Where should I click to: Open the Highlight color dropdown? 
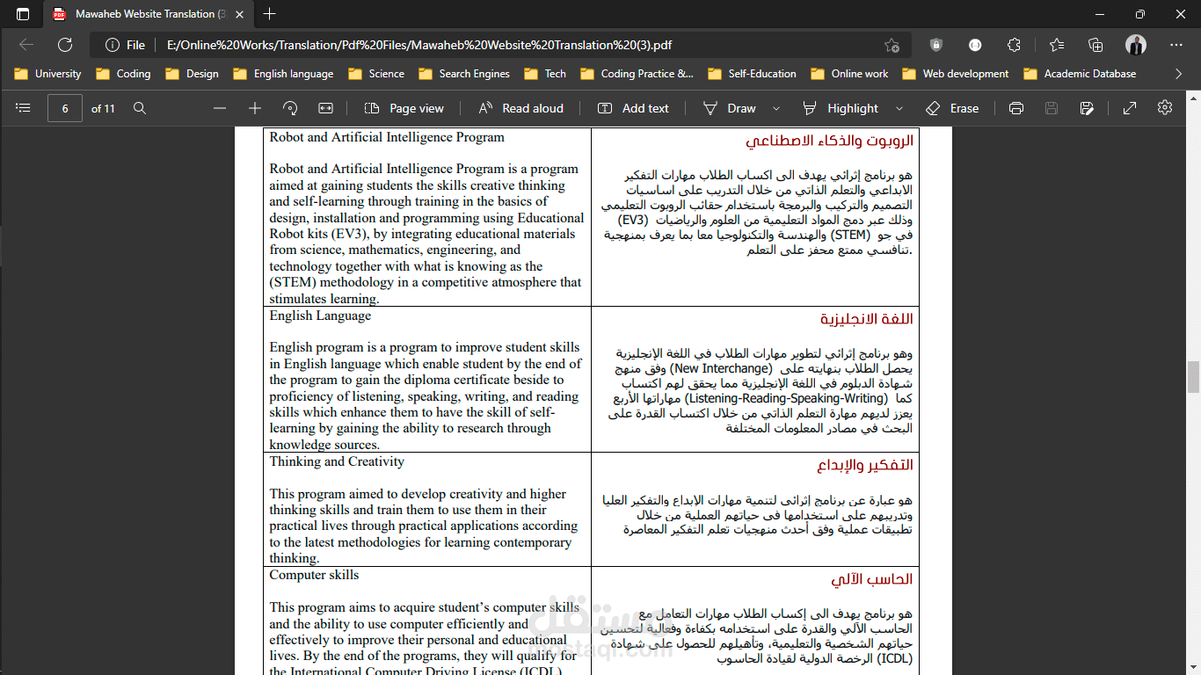click(x=899, y=108)
